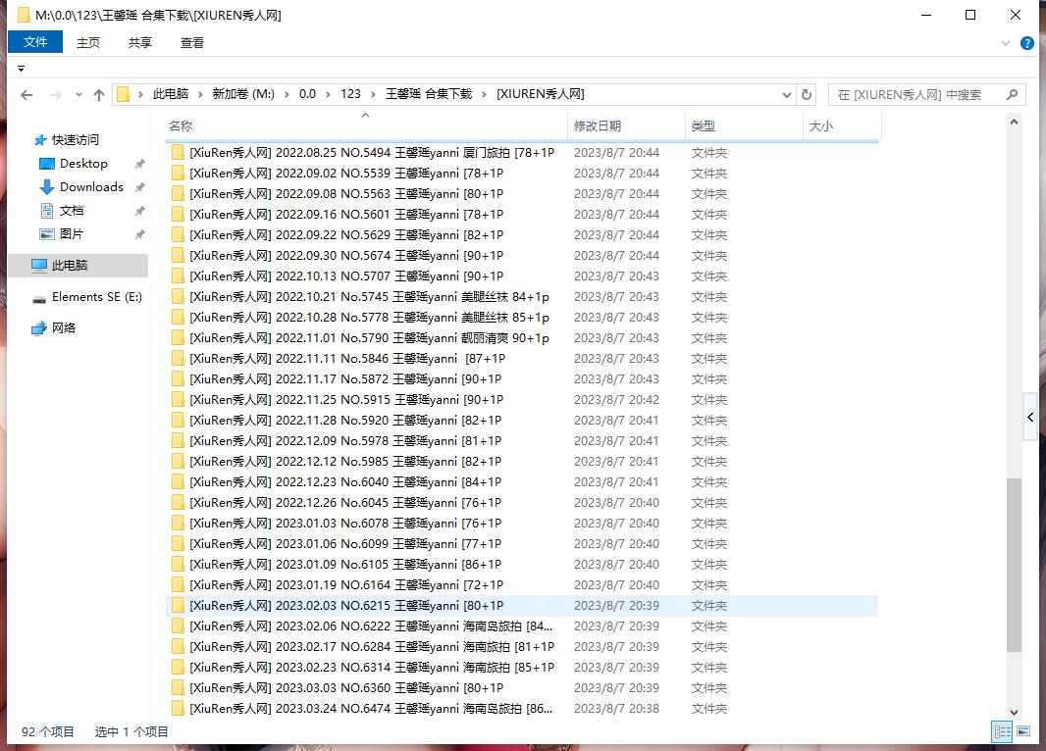Click folder icon of NO.5601 row
Viewport: 1046px width, 751px height.
[x=178, y=215]
